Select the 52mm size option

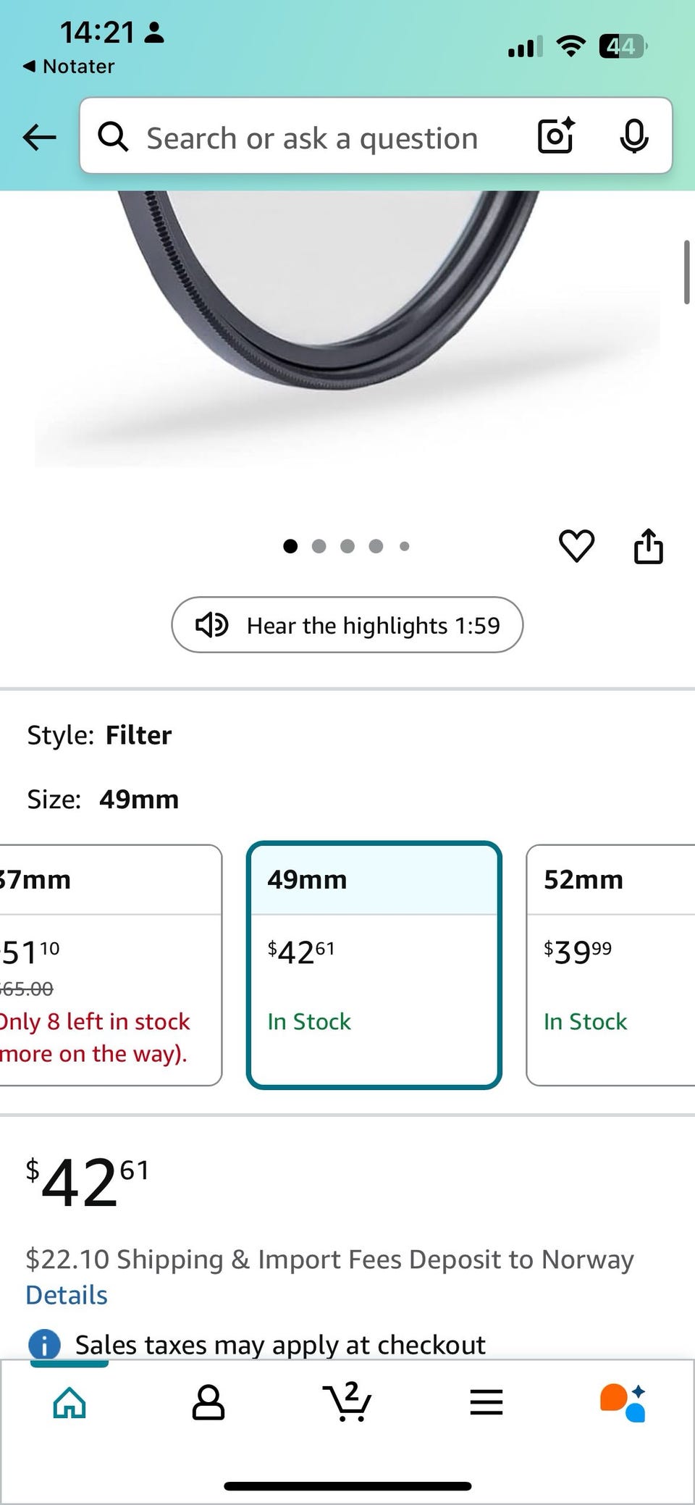click(x=610, y=964)
